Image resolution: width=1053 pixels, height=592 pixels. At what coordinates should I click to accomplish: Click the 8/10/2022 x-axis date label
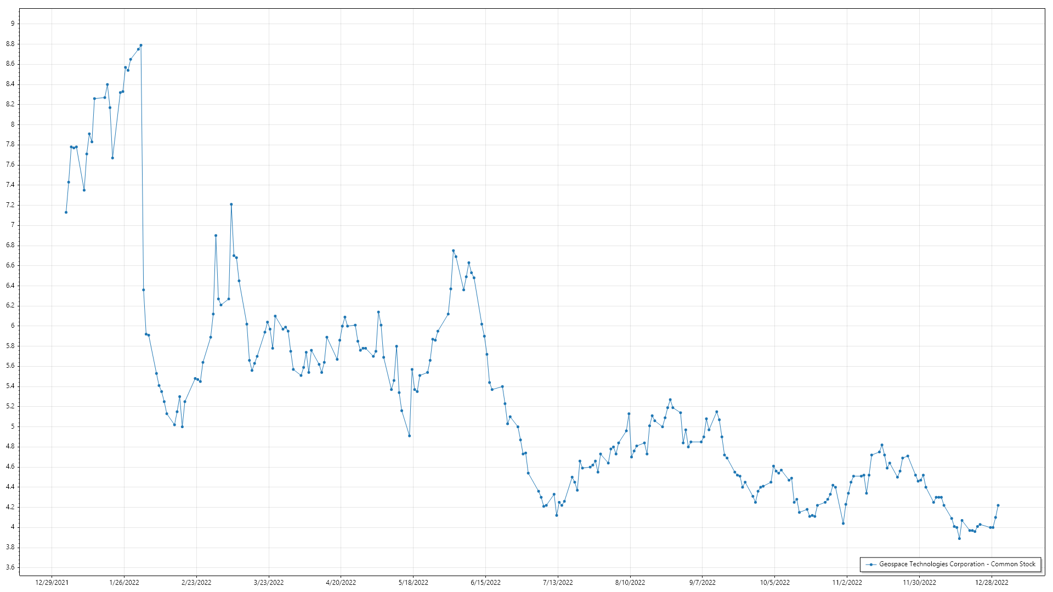630,582
